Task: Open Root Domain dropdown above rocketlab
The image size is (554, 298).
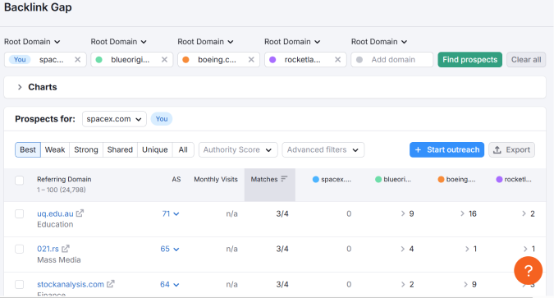Action: (x=292, y=42)
